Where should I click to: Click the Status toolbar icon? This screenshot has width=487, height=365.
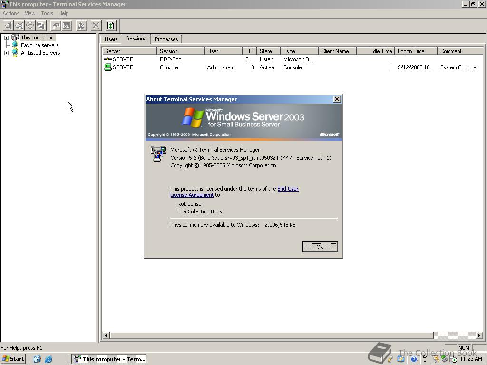coord(67,26)
